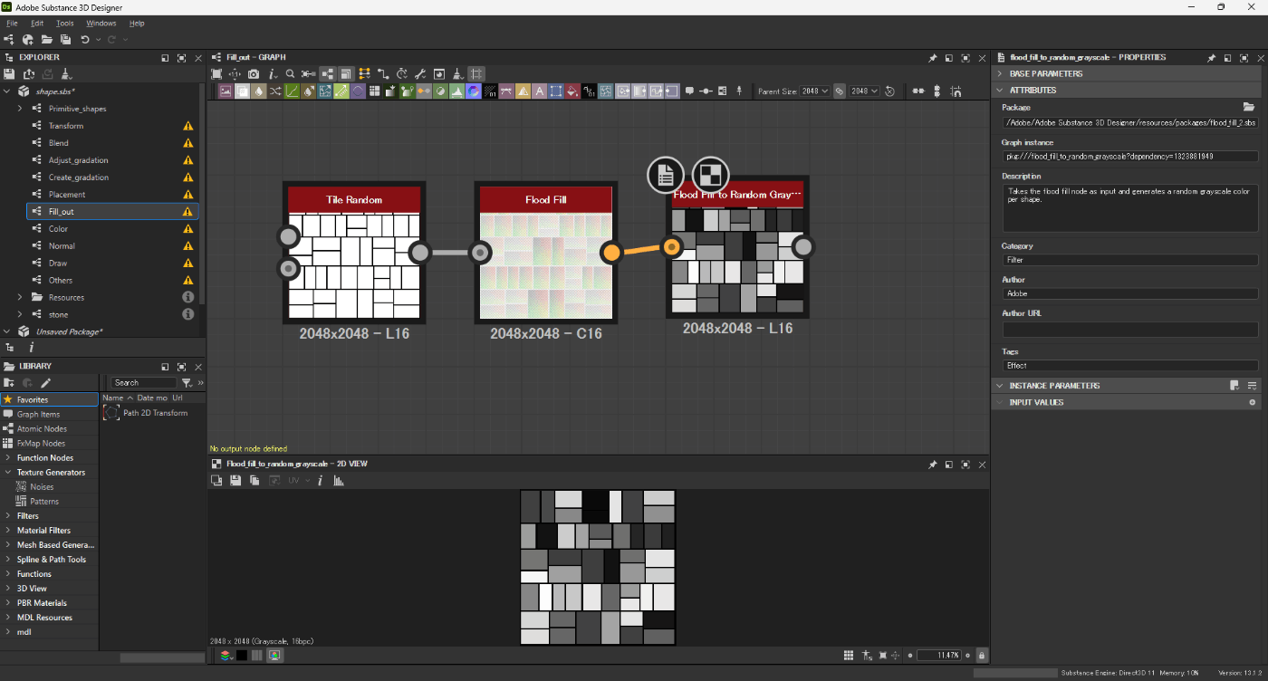Add a Bitmap node from graph toolbar
The image size is (1268, 681).
tap(225, 91)
